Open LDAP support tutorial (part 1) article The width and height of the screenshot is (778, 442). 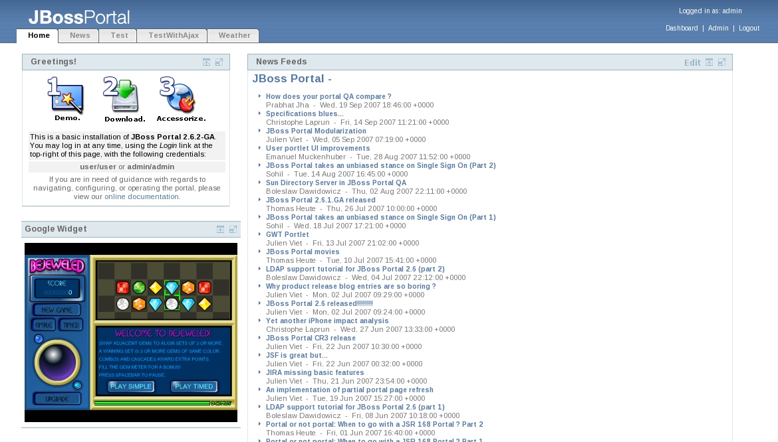[355, 407]
